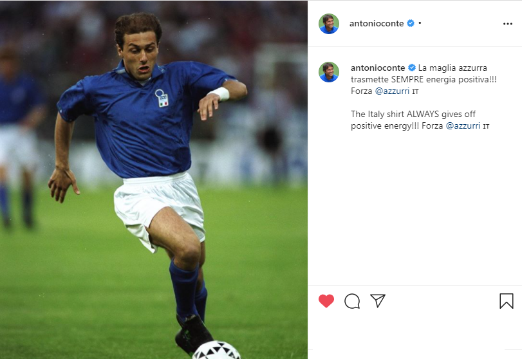The height and width of the screenshot is (359, 522).
Task: Click the English caption translation text
Action: (420, 120)
